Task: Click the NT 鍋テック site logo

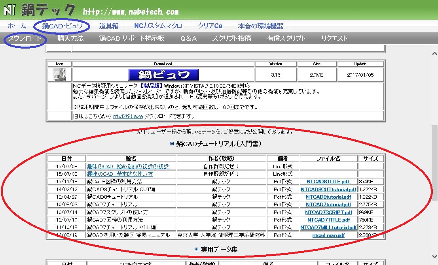Action: pos(40,10)
